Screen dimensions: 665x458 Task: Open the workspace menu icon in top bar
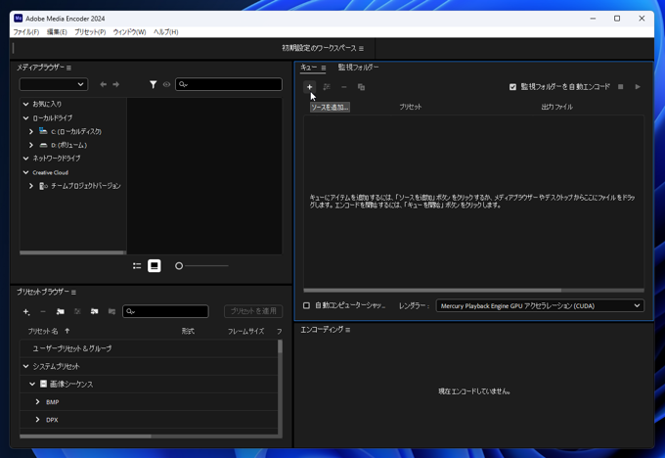click(361, 48)
